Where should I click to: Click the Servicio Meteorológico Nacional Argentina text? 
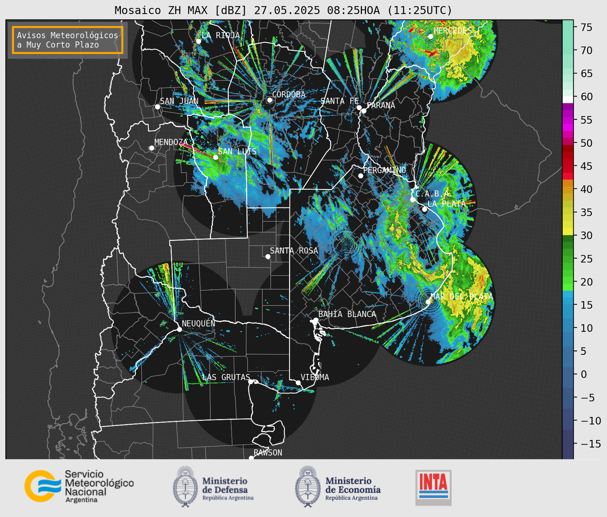99,486
